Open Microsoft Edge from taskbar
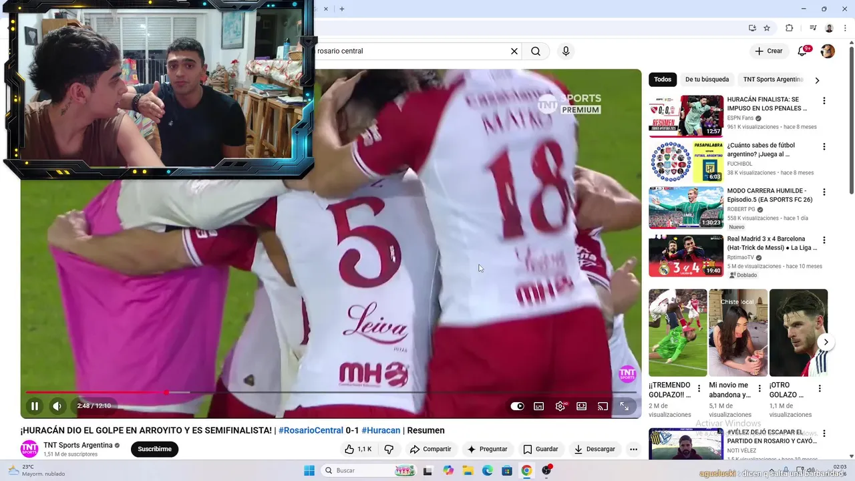 488,470
